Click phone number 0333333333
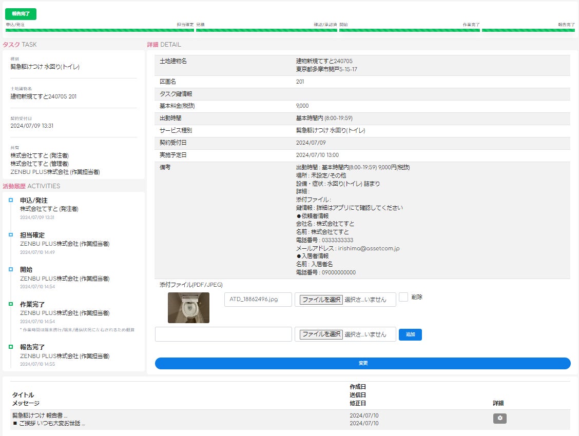 pyautogui.click(x=337, y=240)
